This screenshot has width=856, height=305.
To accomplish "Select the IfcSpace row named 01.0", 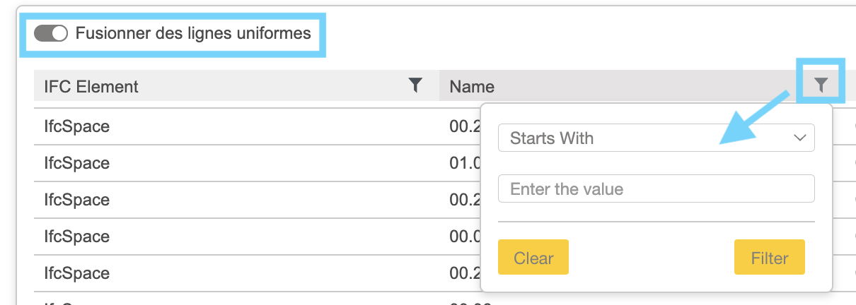I will pyautogui.click(x=76, y=163).
